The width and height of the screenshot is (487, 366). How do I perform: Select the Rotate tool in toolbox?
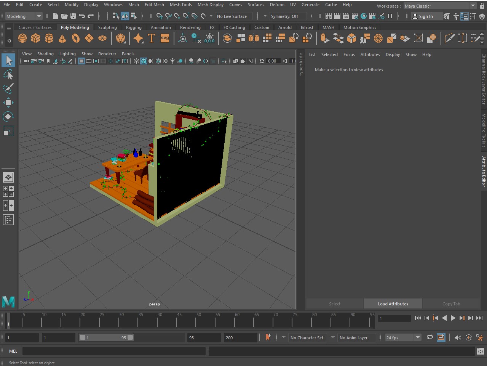[8, 116]
